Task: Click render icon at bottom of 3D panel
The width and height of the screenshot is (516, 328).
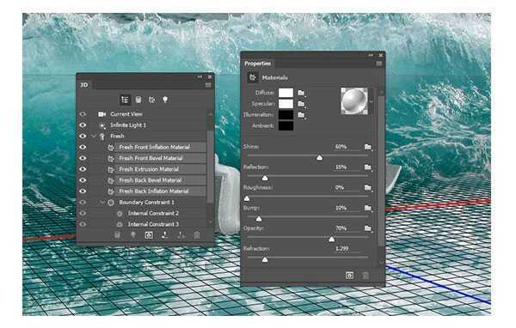Action: point(149,235)
